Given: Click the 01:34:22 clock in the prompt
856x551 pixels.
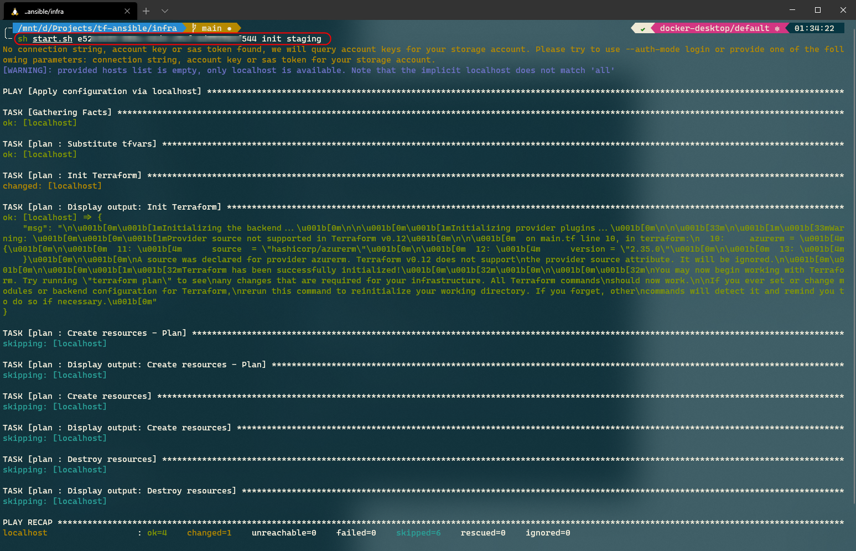Looking at the screenshot, I should [x=814, y=28].
